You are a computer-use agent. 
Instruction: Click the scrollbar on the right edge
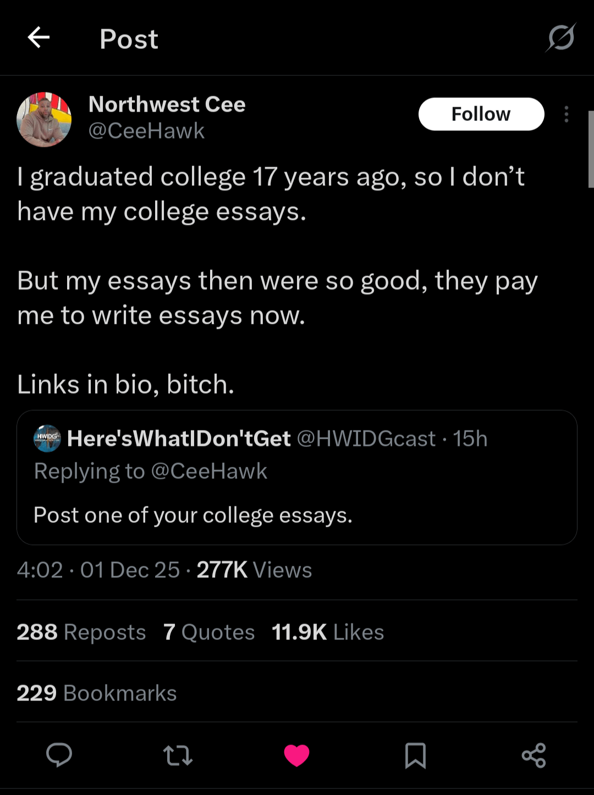[591, 150]
